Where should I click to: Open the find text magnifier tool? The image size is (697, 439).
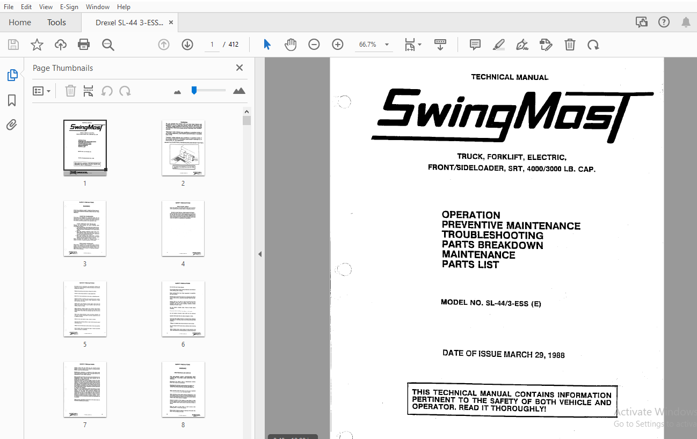tap(108, 45)
